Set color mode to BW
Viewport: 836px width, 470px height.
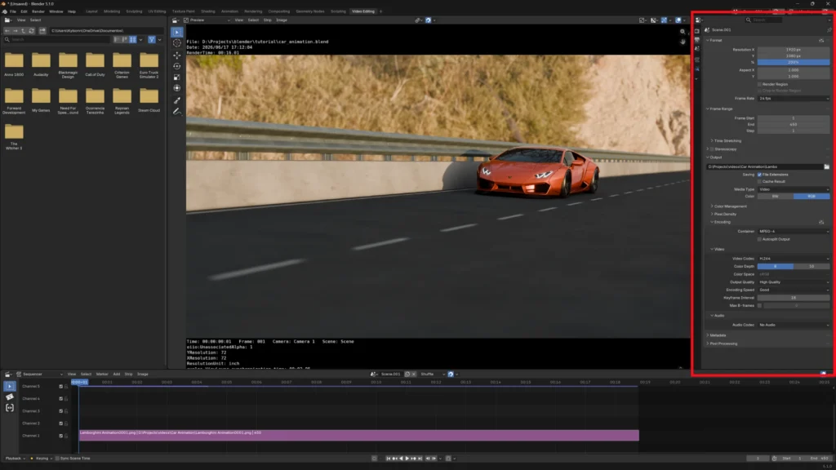[776, 197]
